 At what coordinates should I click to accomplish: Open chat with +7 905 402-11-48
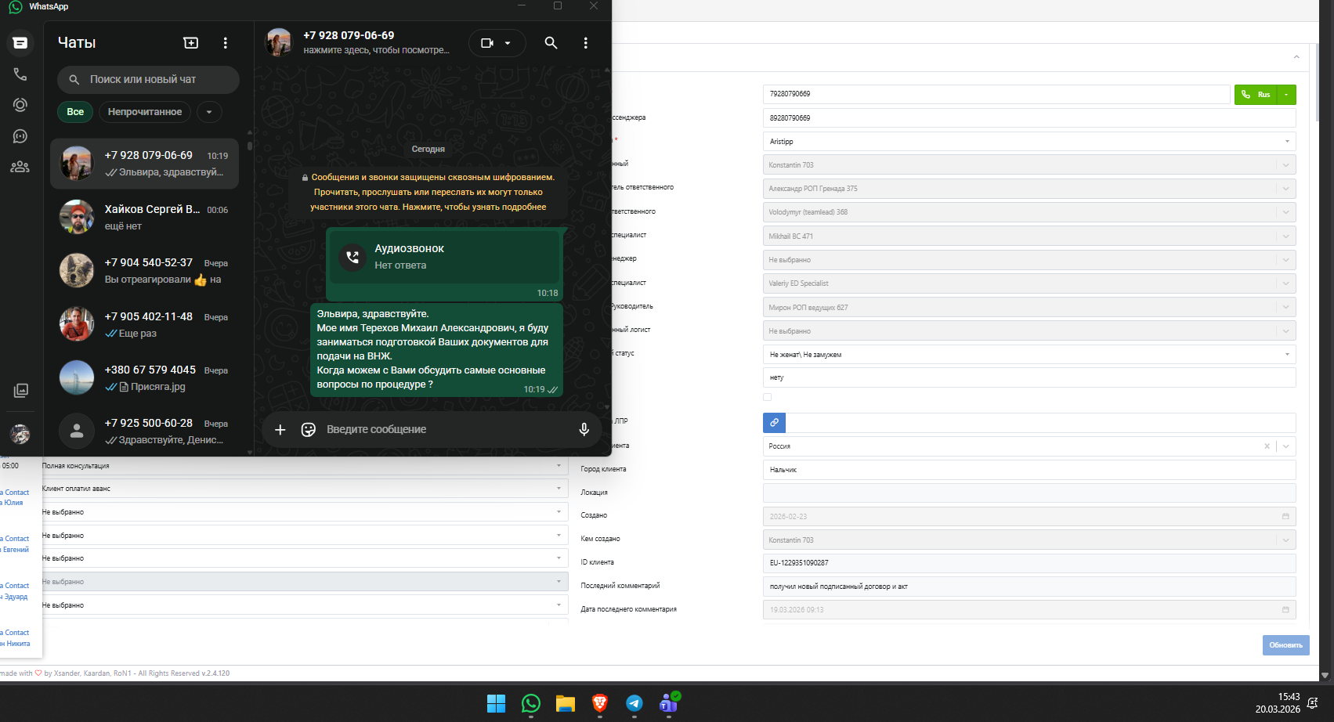(144, 324)
